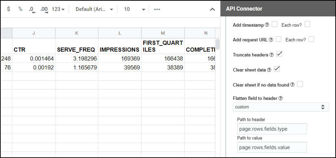Click the CTR header cell
Viewport: 336px width, 158px height.
click(x=33, y=46)
